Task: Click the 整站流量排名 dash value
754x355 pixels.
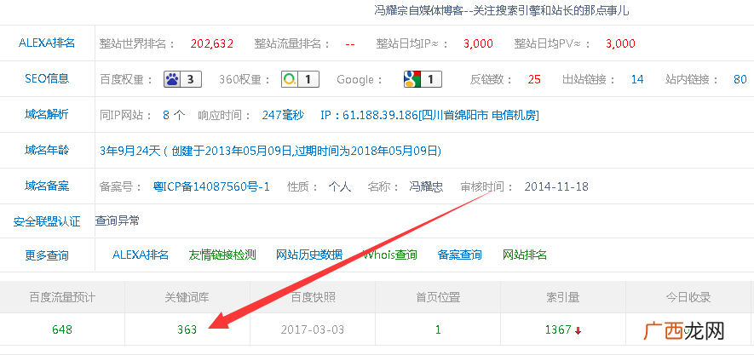Action: (x=350, y=43)
